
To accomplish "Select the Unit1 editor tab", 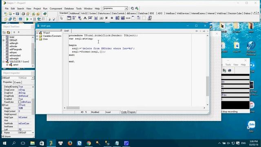I will click(66, 31).
